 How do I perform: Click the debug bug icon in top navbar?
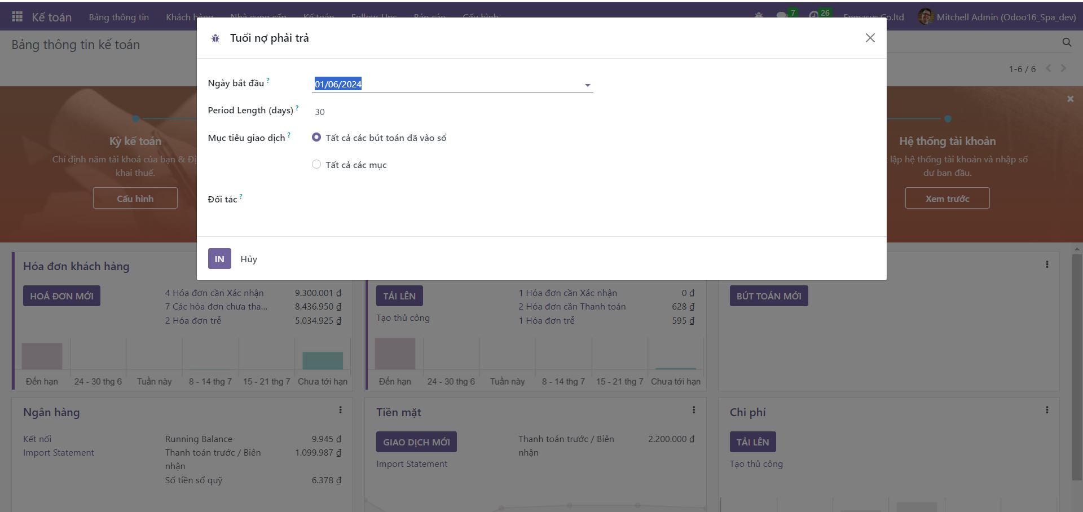[x=759, y=16]
